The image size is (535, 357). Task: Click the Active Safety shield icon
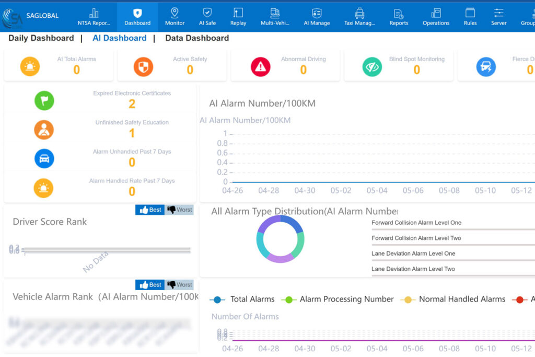[143, 66]
